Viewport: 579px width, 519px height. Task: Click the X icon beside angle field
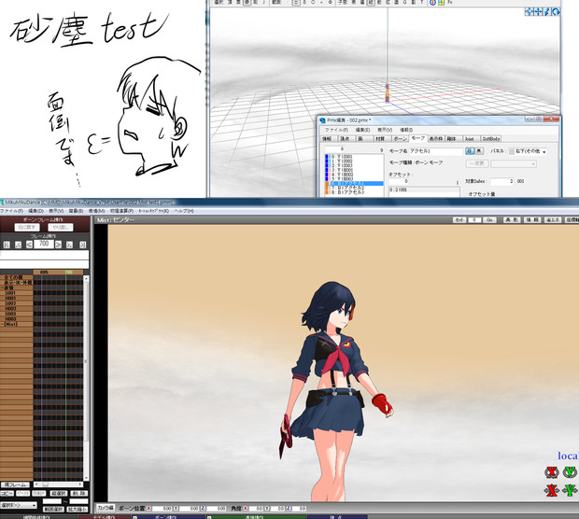coord(245,509)
